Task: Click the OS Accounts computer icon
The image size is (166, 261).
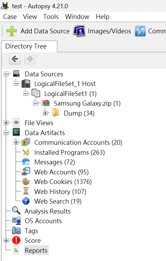Action: coord(16,221)
